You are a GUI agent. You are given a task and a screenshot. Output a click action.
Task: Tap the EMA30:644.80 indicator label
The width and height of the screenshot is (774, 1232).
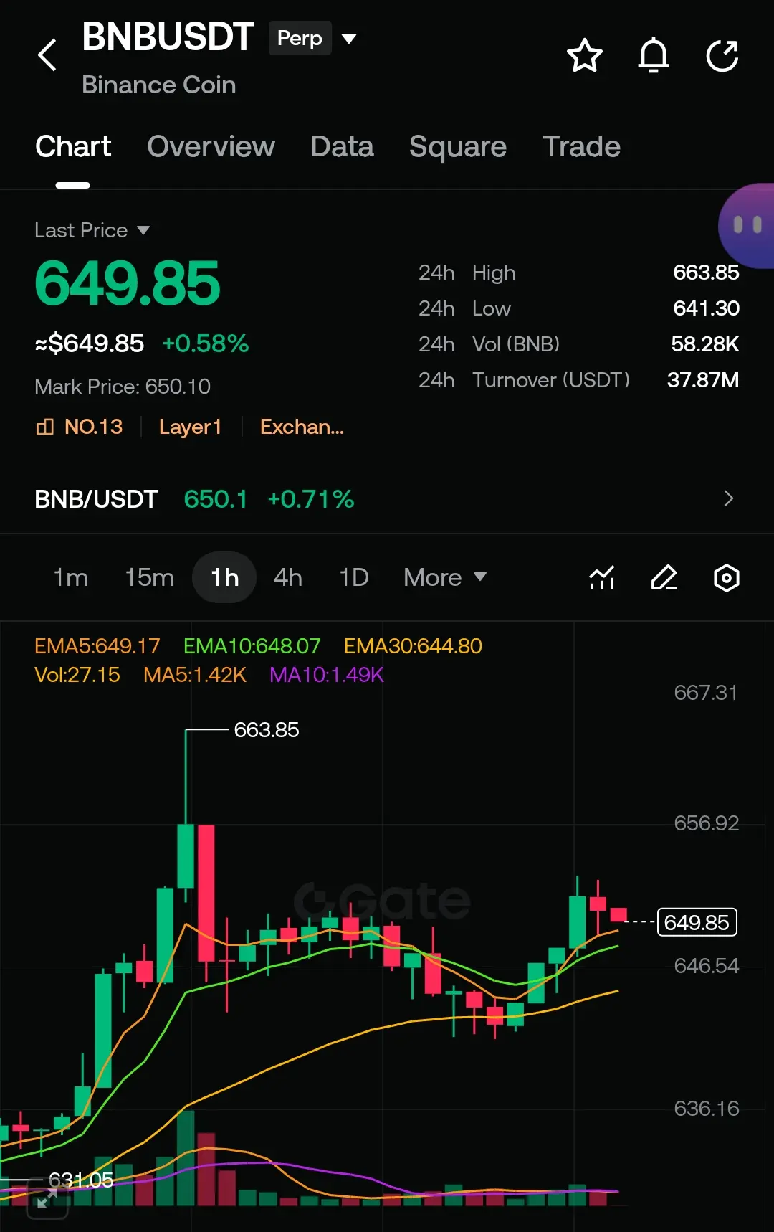point(413,646)
